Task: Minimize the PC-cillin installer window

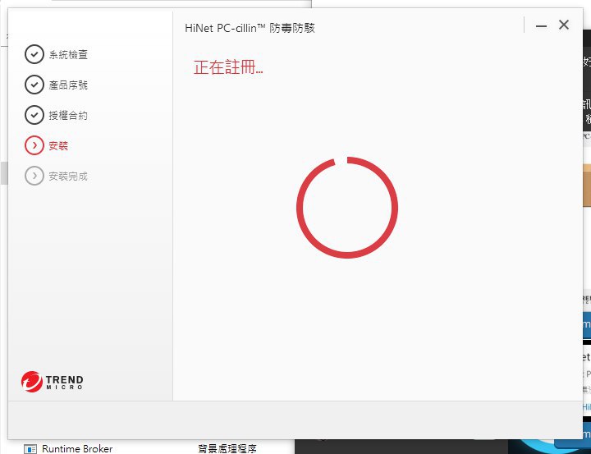Action: (541, 26)
